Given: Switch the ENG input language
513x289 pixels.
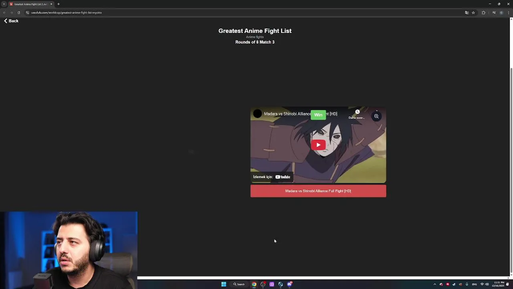Looking at the screenshot, I should coord(475,284).
